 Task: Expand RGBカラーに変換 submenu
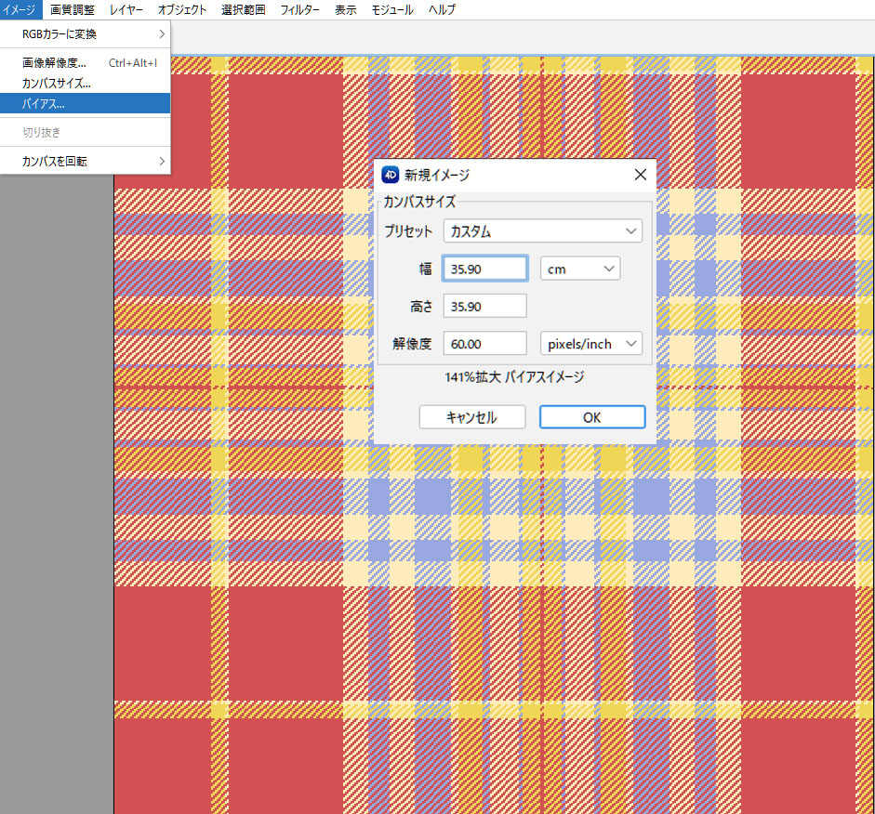tap(86, 34)
